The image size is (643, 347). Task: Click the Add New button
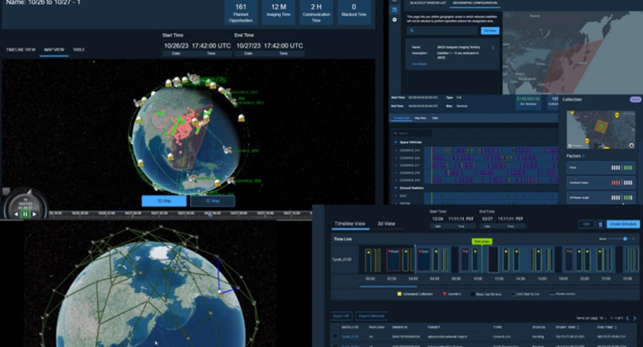point(490,31)
